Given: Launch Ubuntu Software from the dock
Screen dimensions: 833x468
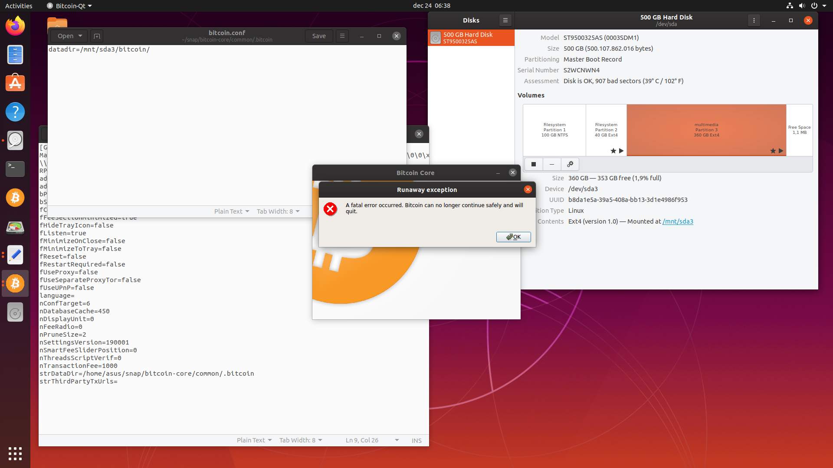Looking at the screenshot, I should point(15,83).
